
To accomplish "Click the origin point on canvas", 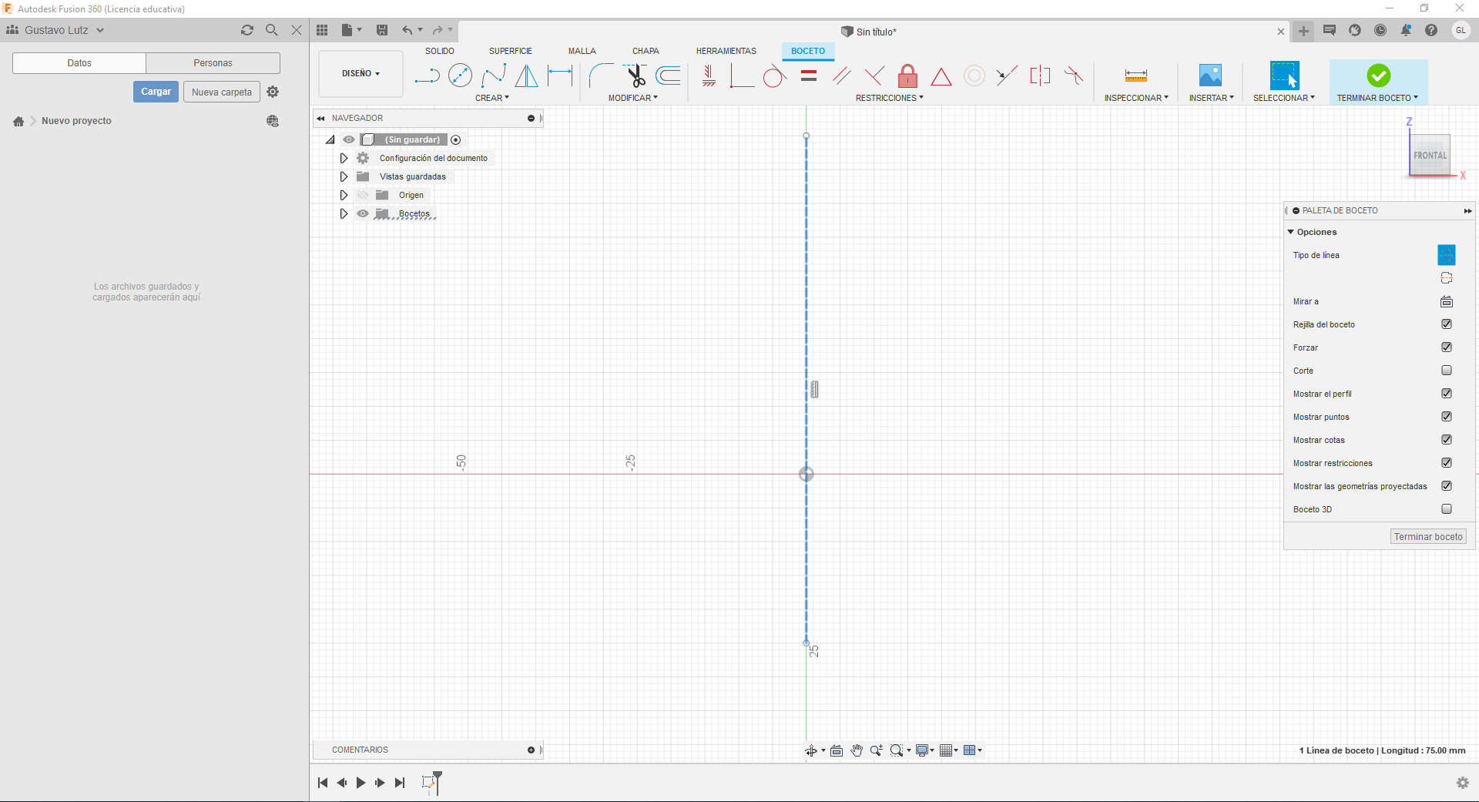I will point(806,474).
